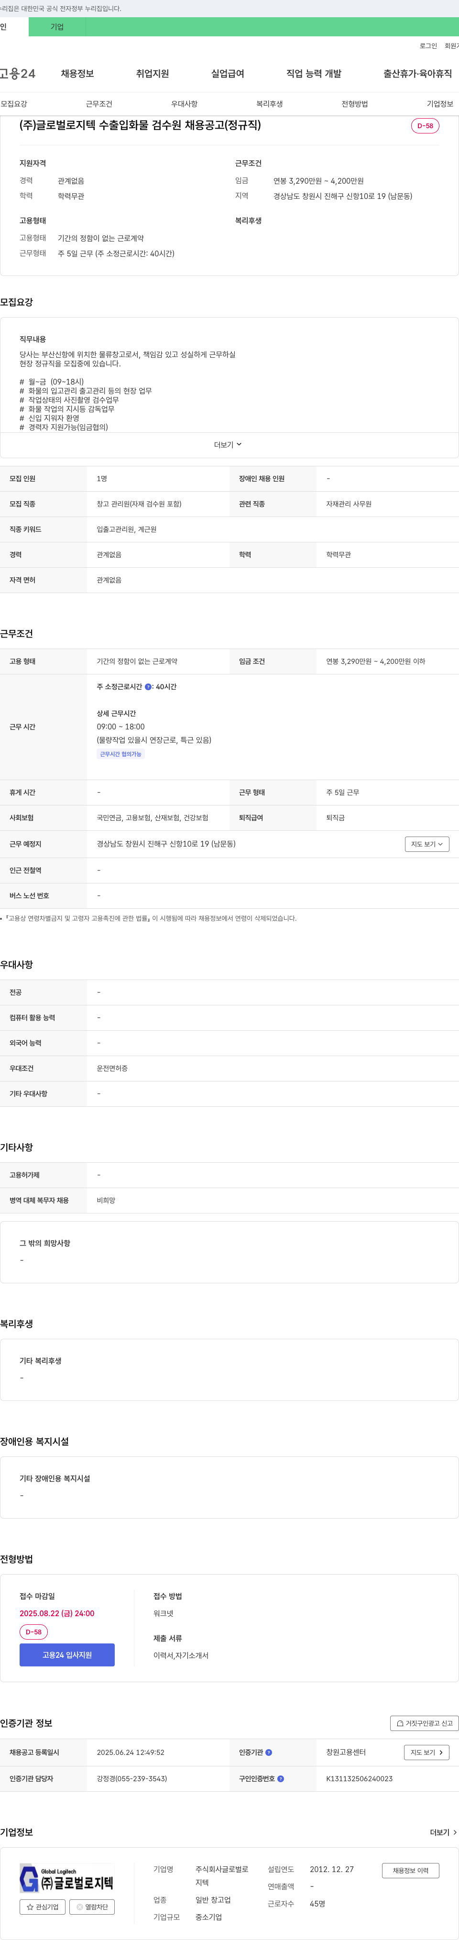This screenshot has width=459, height=1940.
Task: Jump to 근무조건 section tab
Action: [98, 104]
